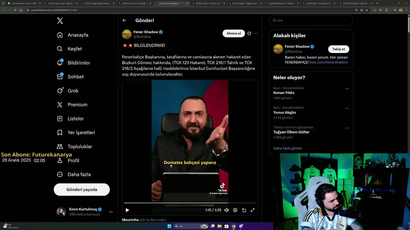Seek on the video progress bar

coord(190,203)
